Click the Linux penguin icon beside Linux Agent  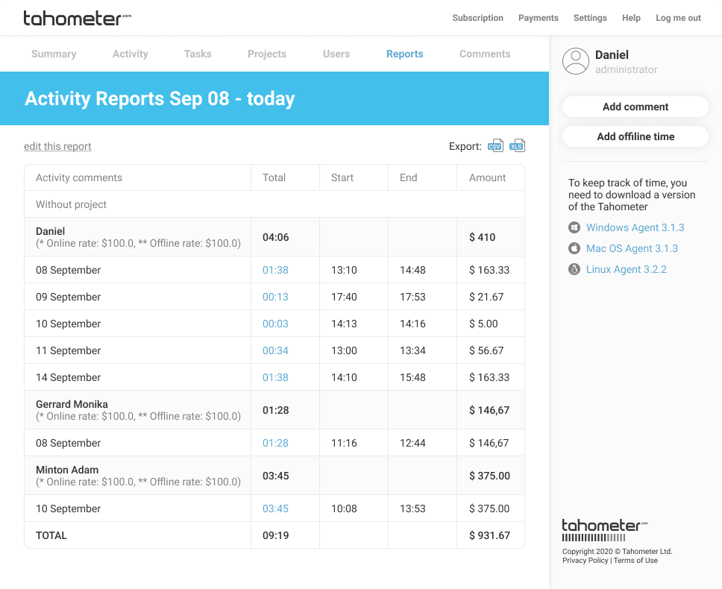pyautogui.click(x=574, y=269)
